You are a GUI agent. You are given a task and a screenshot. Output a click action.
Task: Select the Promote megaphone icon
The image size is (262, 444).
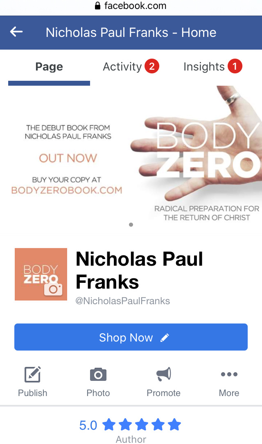[x=164, y=374]
